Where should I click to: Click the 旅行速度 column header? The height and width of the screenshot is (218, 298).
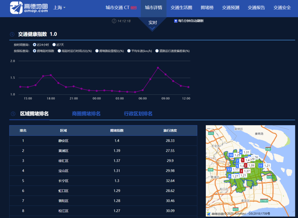(x=170, y=130)
